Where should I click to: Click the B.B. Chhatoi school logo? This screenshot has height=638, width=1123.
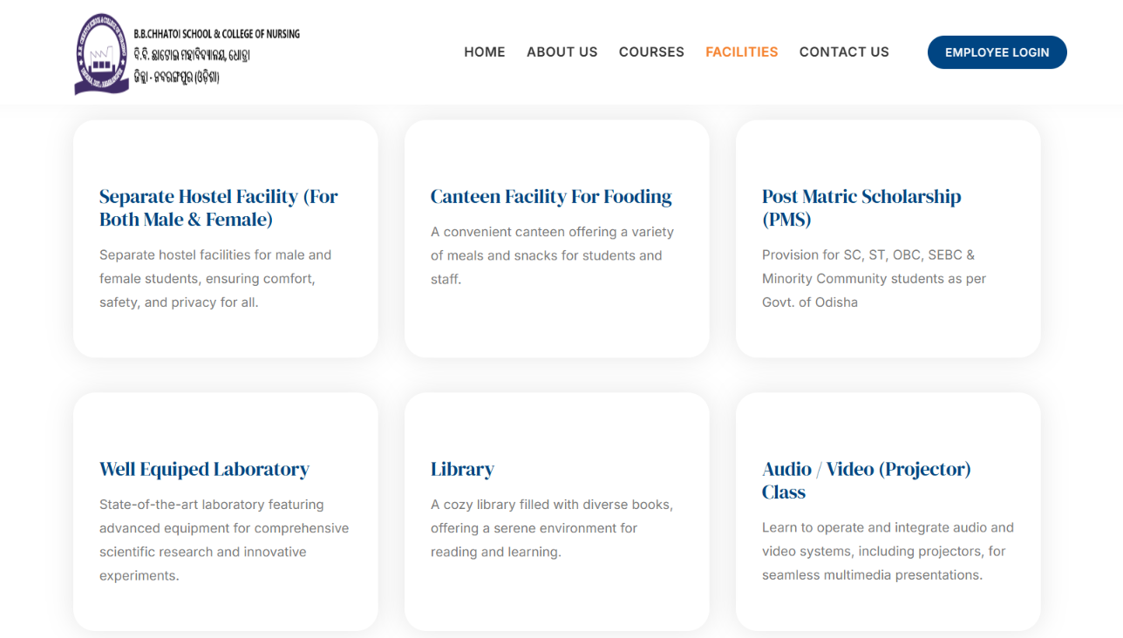[101, 54]
